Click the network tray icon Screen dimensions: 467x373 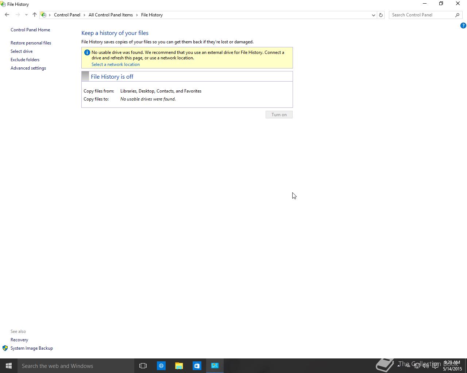(417, 366)
